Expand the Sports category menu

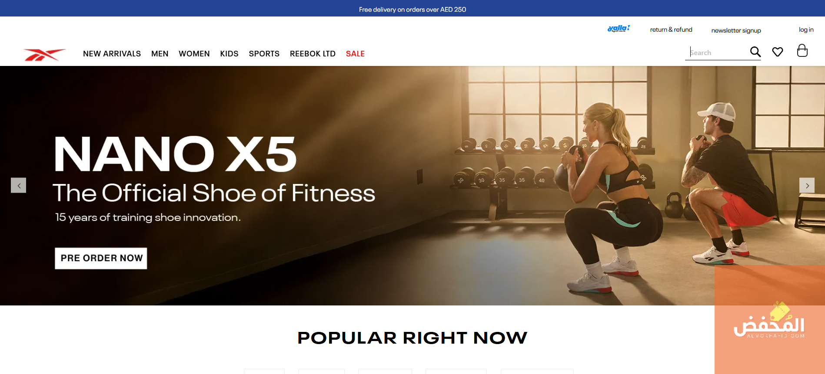[x=264, y=54]
